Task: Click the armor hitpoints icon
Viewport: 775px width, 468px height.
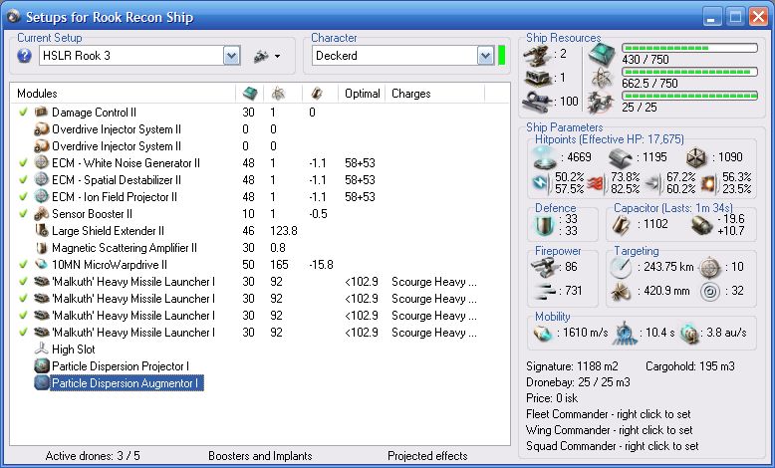Action: tap(622, 158)
